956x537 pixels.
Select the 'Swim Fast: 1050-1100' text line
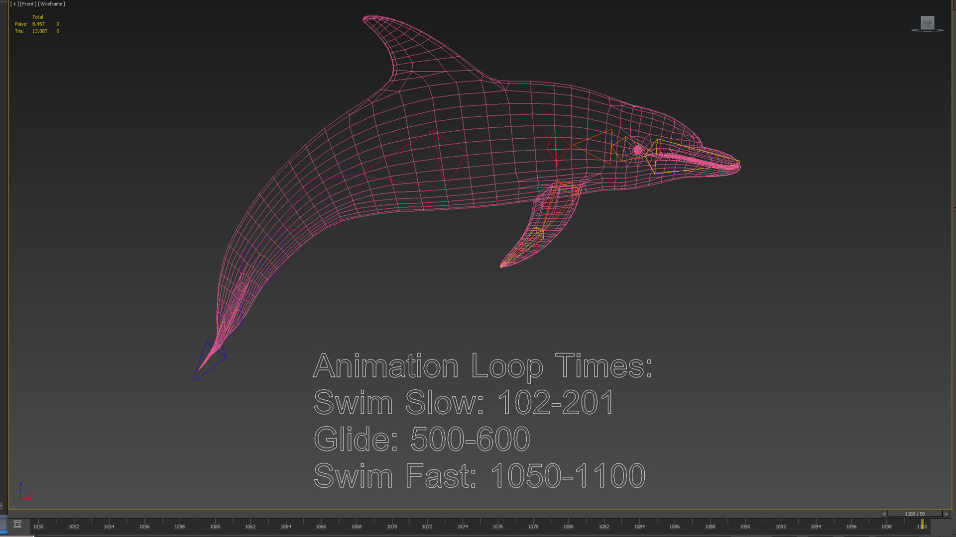pos(479,476)
